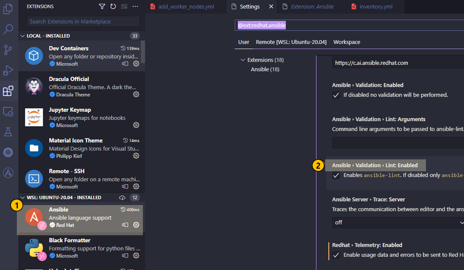Install local extensions in WSL cloud icon

point(122,197)
